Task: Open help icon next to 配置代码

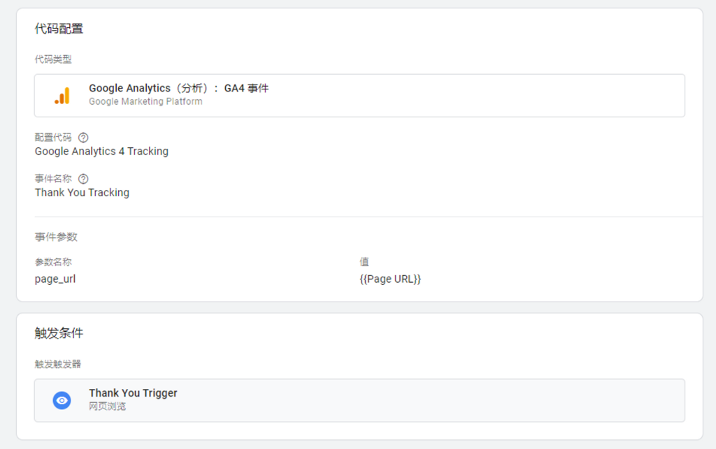Action: [83, 137]
